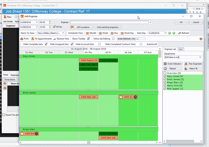Screen dimensions: 209x147
Task: Click the Invert Selection gear button
Action: tap(173, 64)
